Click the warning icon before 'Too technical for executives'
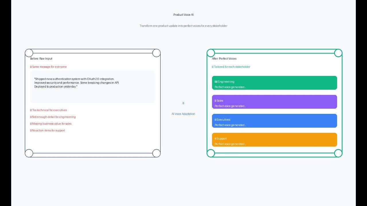This screenshot has height=206, width=367. 31,110
